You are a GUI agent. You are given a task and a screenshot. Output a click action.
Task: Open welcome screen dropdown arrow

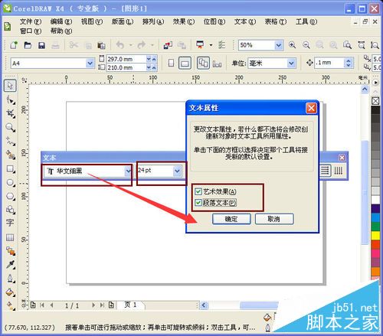[211, 45]
